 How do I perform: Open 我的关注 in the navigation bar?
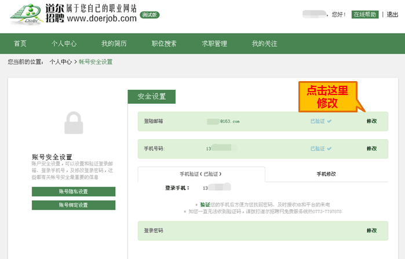[x=264, y=43]
